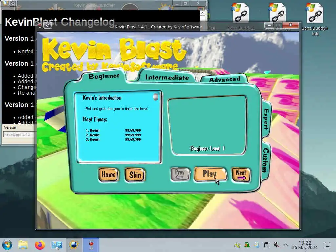Image resolution: width=336 pixels, height=252 pixels.
Task: Click the "Re-arra" changelog entry in launcher
Action: (x=27, y=93)
